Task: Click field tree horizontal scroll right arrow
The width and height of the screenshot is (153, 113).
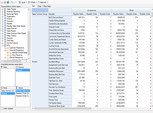Action: coord(26,61)
